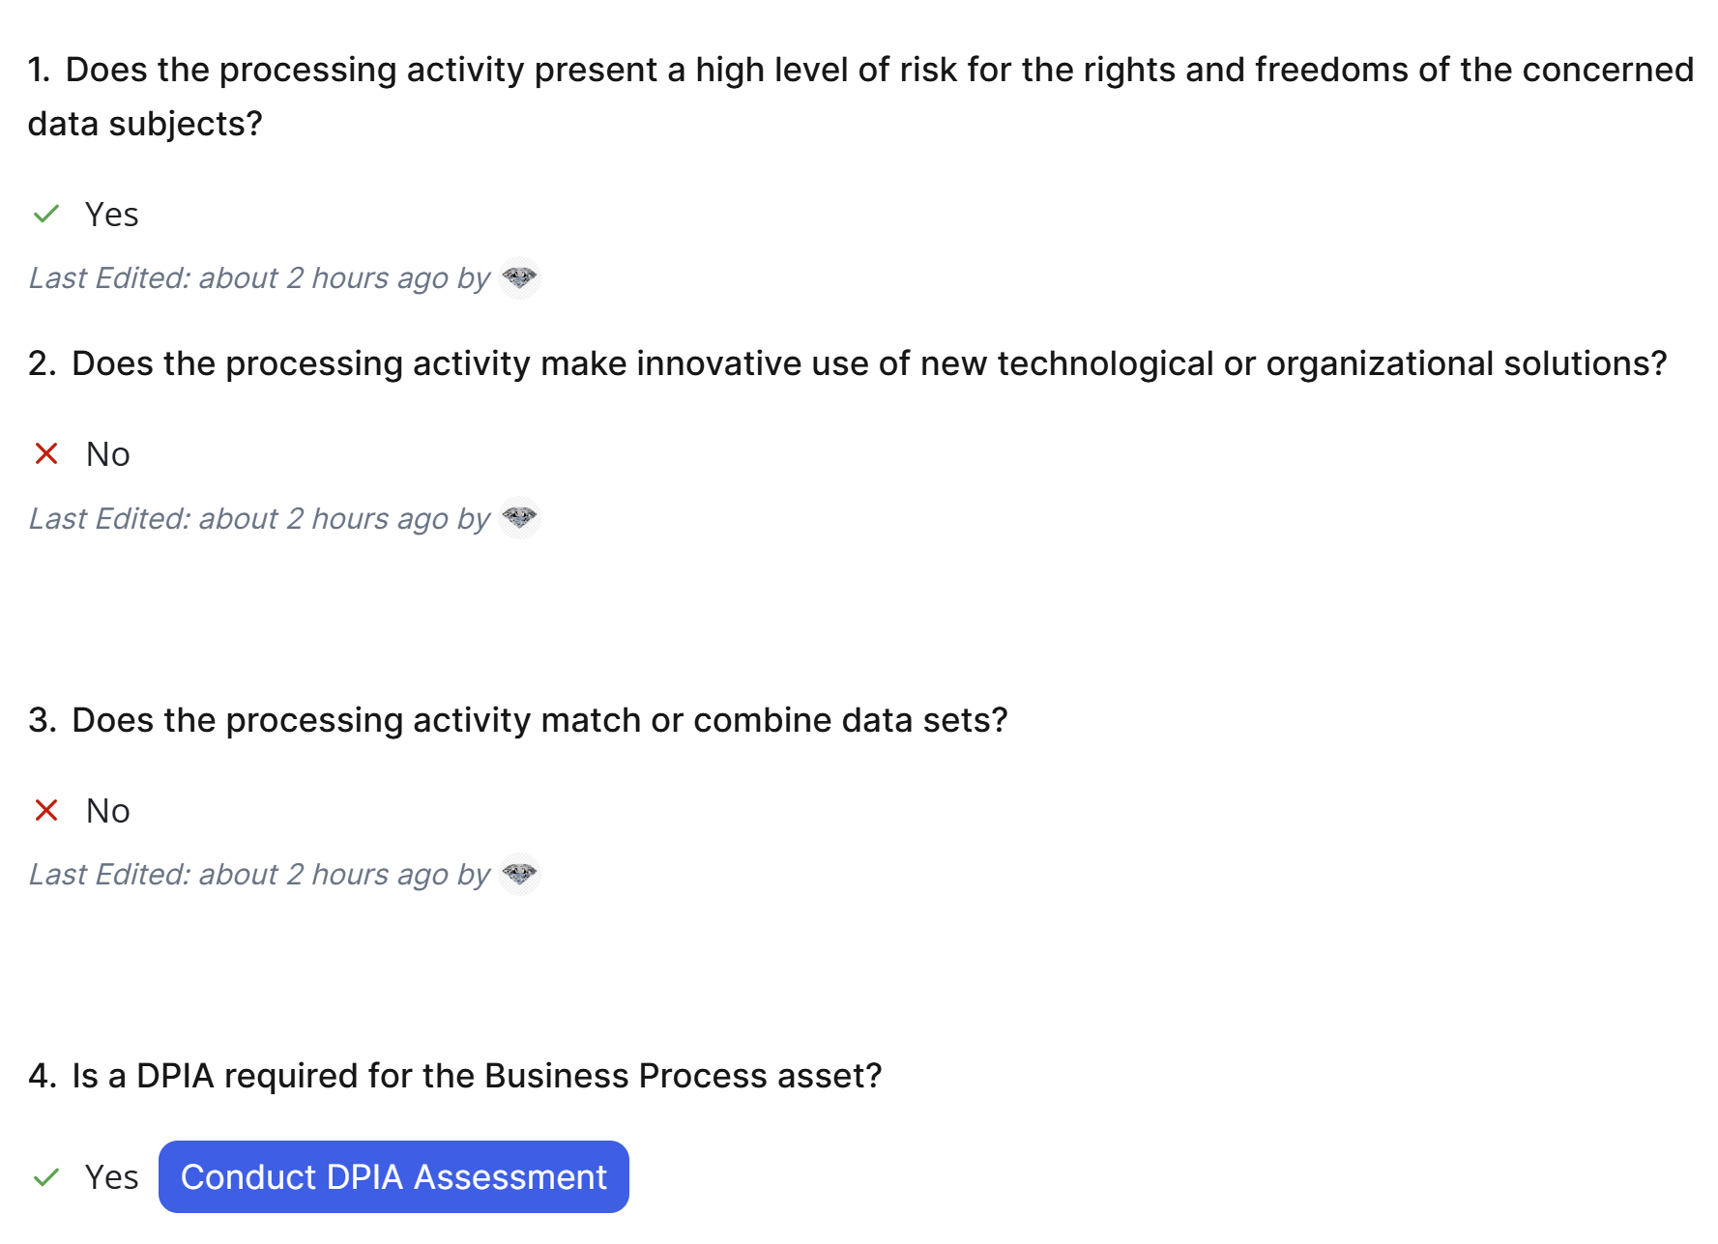Image resolution: width=1718 pixels, height=1244 pixels.
Task: Select the Yes answer on question 4
Action: click(111, 1177)
